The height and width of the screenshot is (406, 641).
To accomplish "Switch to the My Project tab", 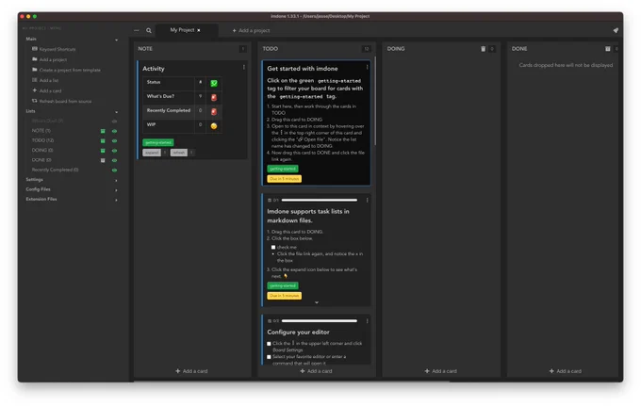I will [x=182, y=30].
